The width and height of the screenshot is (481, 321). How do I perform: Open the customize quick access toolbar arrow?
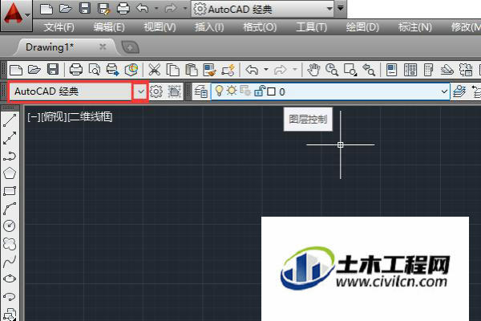tap(341, 8)
